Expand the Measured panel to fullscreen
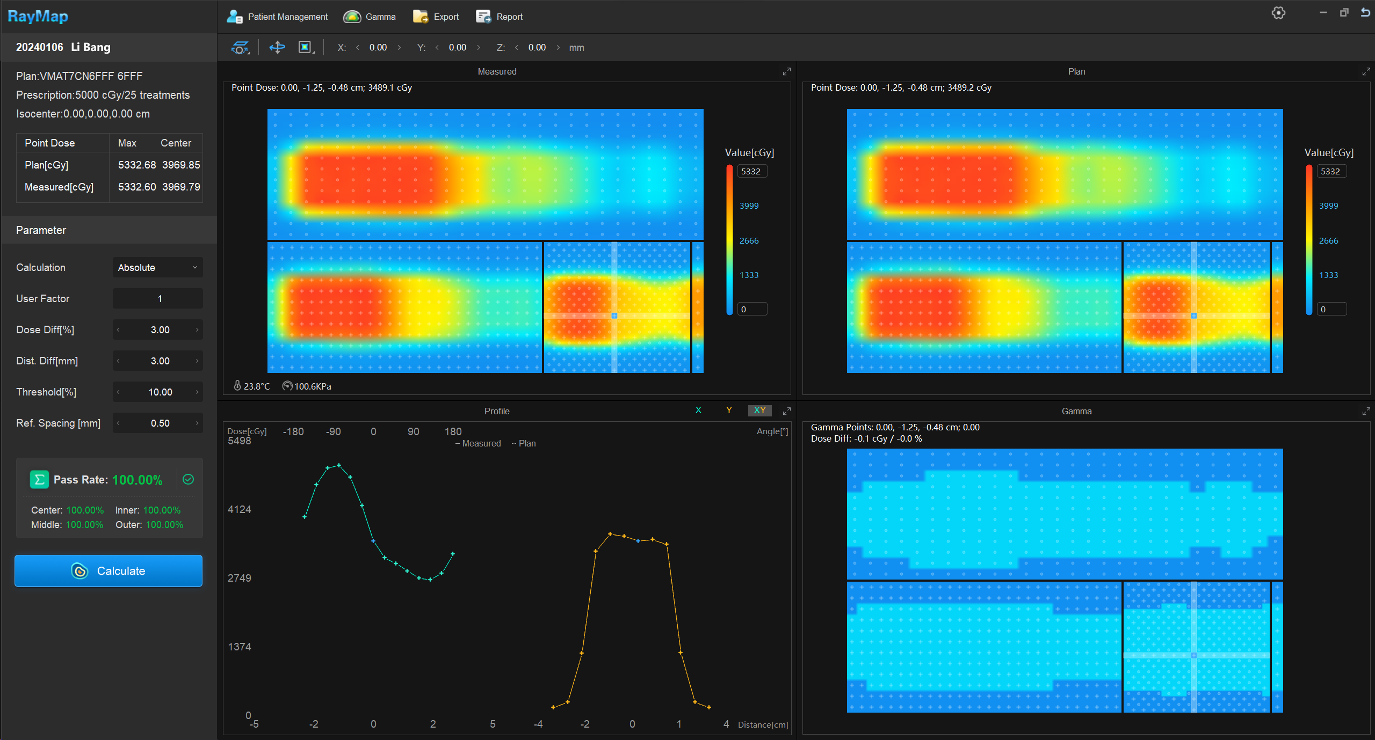The height and width of the screenshot is (740, 1375). (786, 72)
